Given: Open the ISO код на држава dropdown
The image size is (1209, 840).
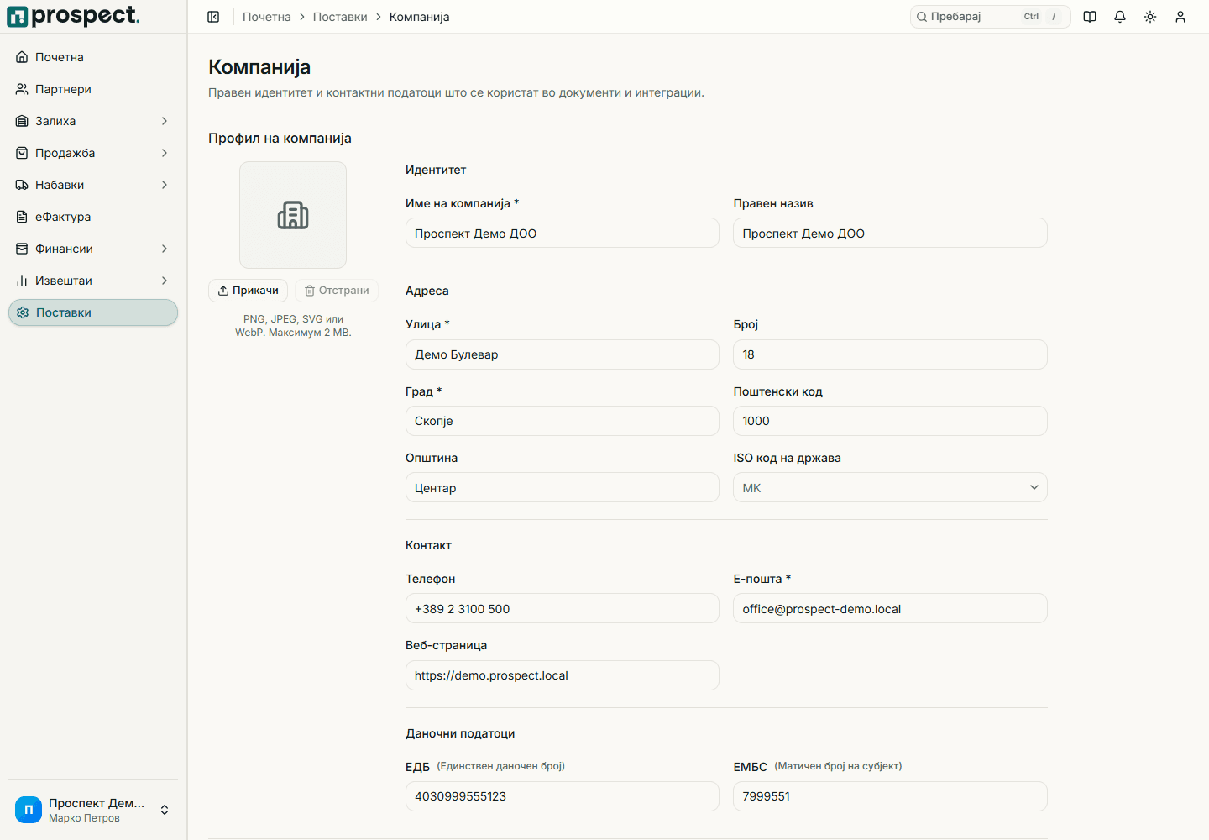Looking at the screenshot, I should point(890,487).
